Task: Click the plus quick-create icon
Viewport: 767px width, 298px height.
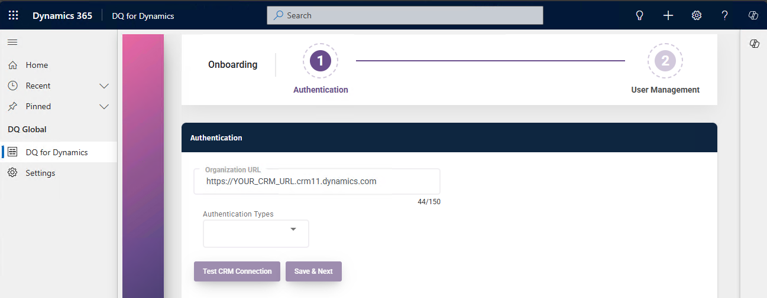Action: click(668, 15)
